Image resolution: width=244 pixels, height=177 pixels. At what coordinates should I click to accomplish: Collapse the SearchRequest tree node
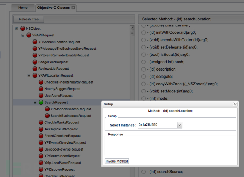pos(35,102)
